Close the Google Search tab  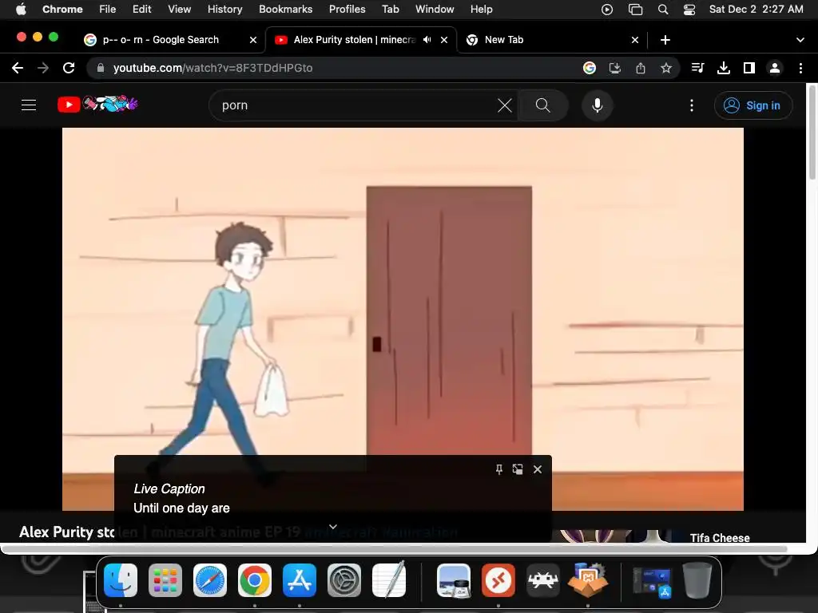click(x=253, y=40)
